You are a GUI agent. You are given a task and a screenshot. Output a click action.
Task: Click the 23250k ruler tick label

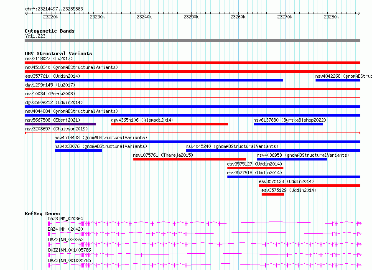coord(191,17)
